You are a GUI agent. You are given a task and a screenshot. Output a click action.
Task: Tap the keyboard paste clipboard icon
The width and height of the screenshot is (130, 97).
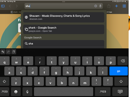coord(14,52)
